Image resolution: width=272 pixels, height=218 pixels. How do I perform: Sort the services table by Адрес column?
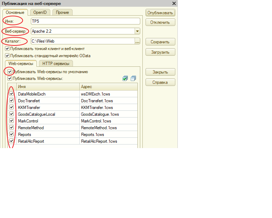(108, 87)
